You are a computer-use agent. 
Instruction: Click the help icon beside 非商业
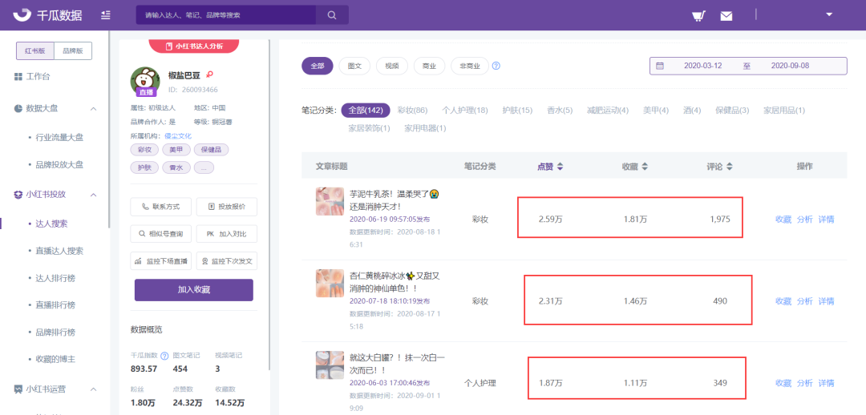(496, 66)
